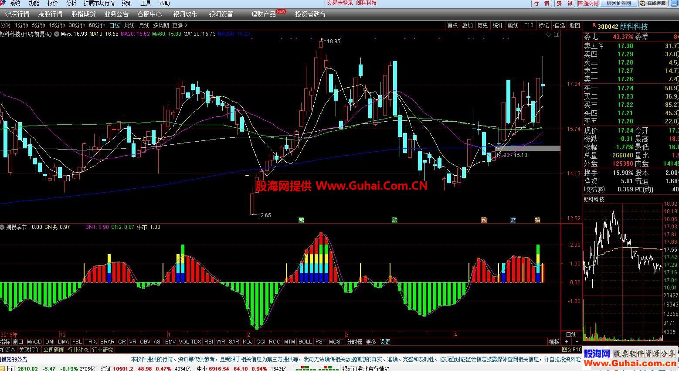Image resolution: width=679 pixels, height=371 pixels.
Task: Open 在线客服 support button
Action: click(653, 3)
